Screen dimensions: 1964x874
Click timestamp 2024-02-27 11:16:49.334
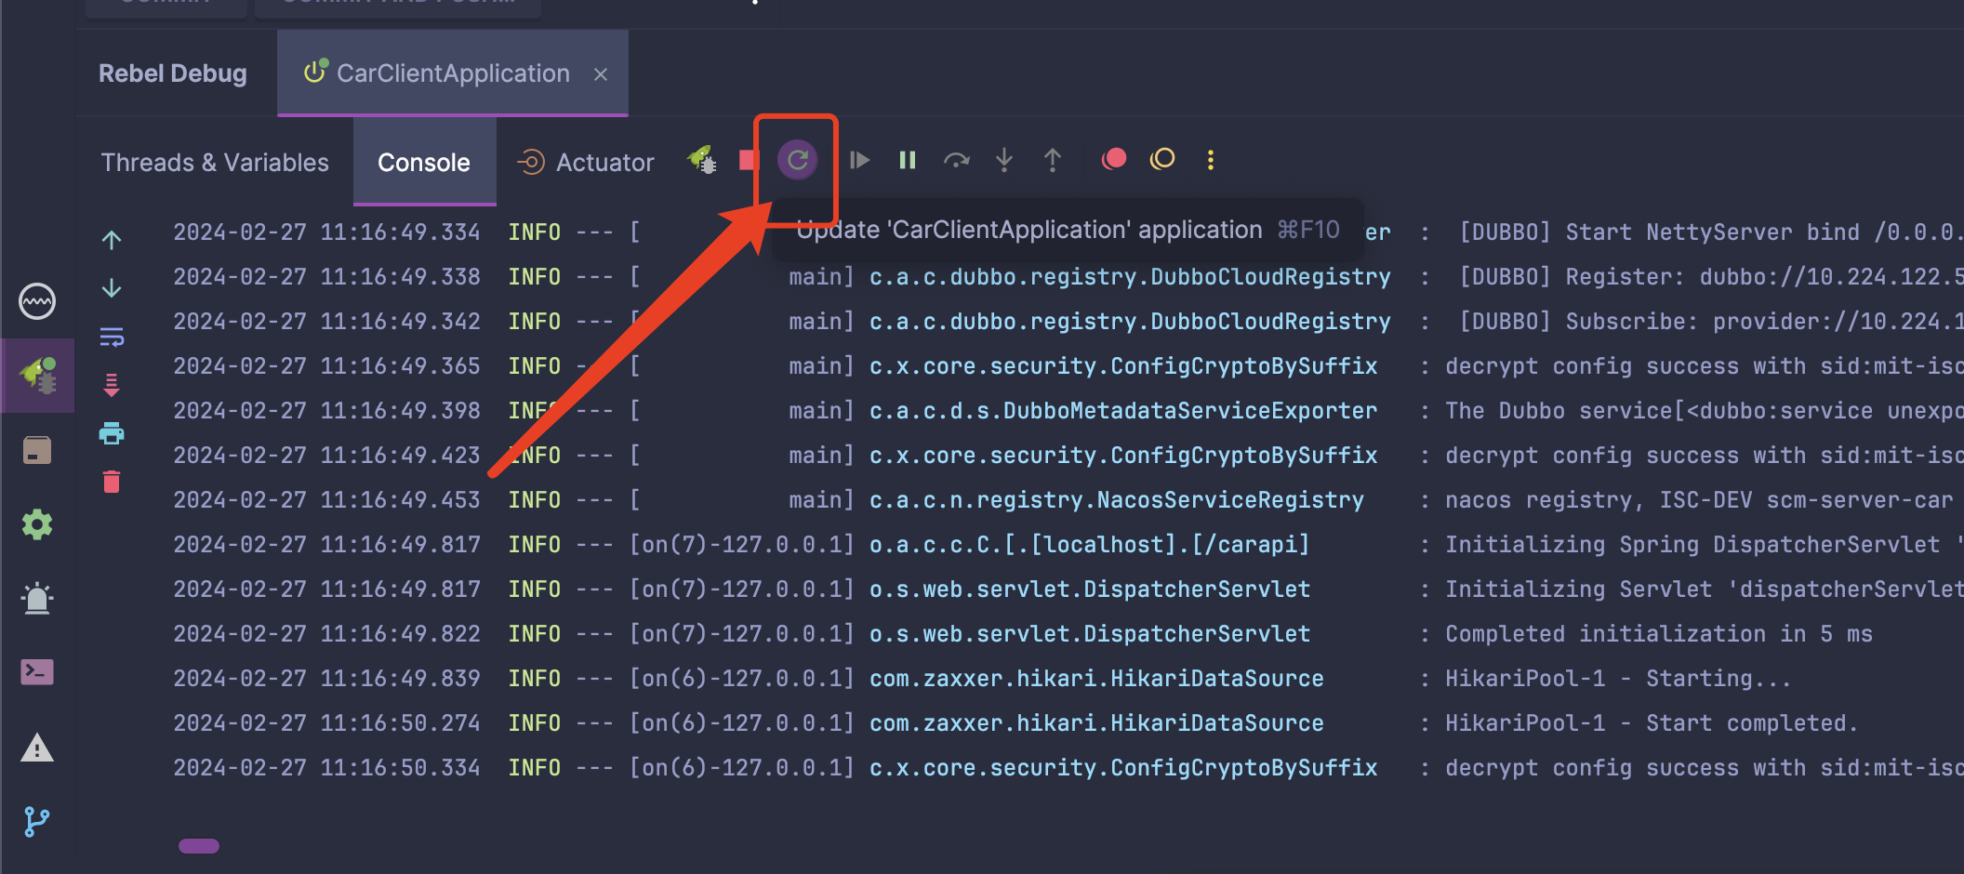click(326, 232)
